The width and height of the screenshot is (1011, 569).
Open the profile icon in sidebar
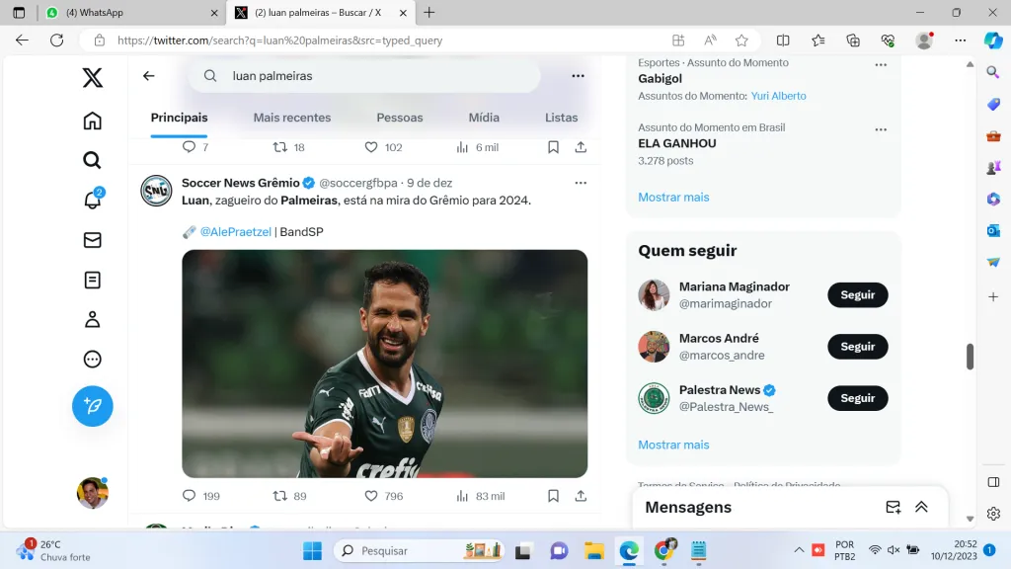[92, 319]
